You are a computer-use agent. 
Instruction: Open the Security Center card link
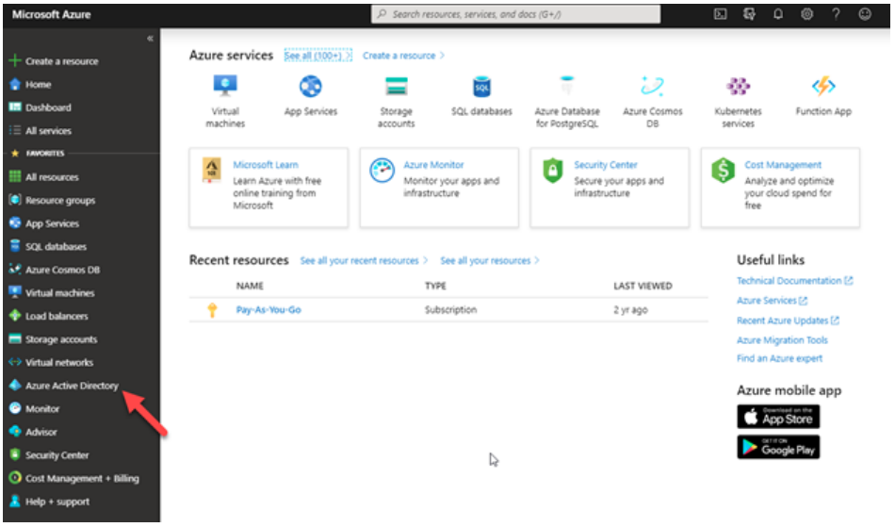pyautogui.click(x=606, y=164)
